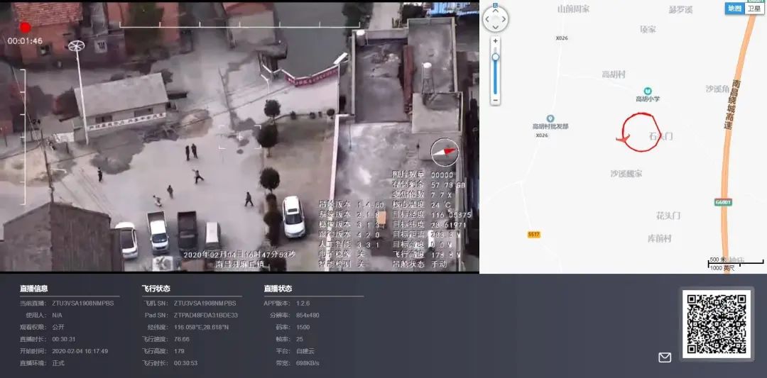Screen dimensions: 767x378
Task: Click the G6001 highway badge on map
Action: 723,202
